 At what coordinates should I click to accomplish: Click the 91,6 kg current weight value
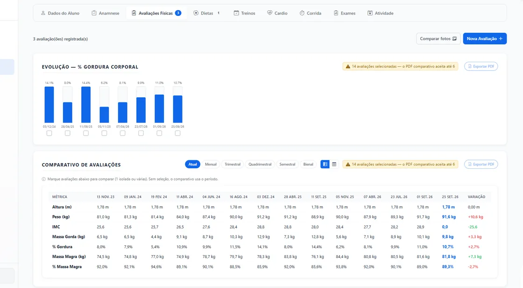click(449, 217)
